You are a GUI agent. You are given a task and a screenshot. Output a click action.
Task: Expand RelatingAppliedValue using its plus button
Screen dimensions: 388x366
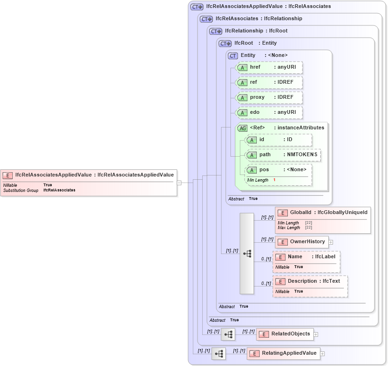322,353
